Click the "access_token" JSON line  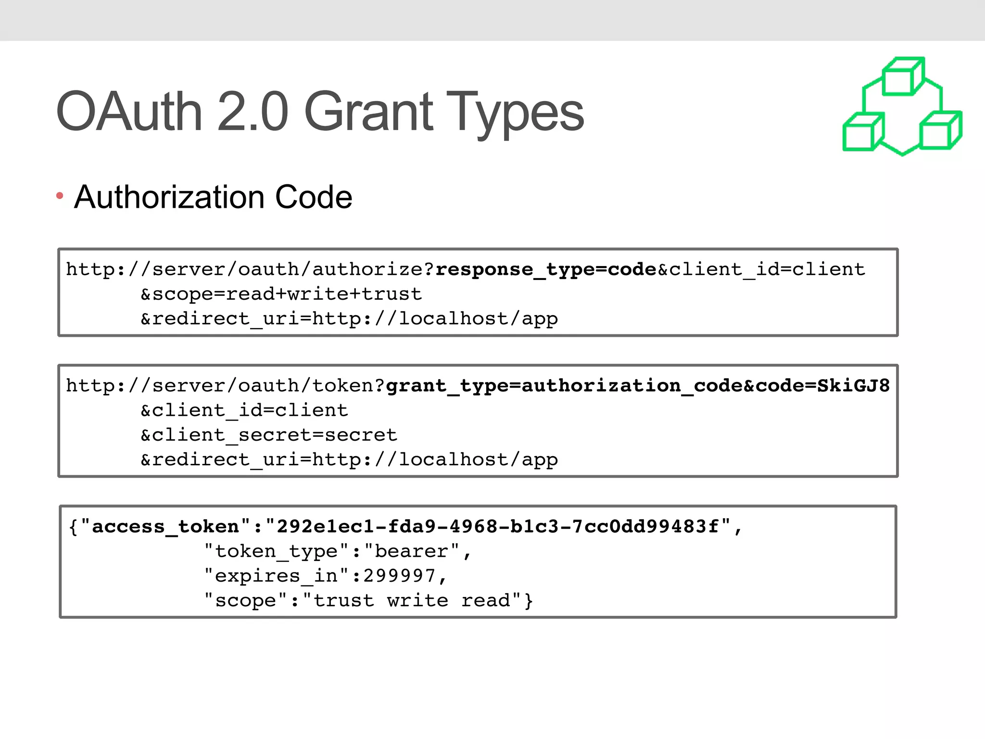click(x=406, y=527)
